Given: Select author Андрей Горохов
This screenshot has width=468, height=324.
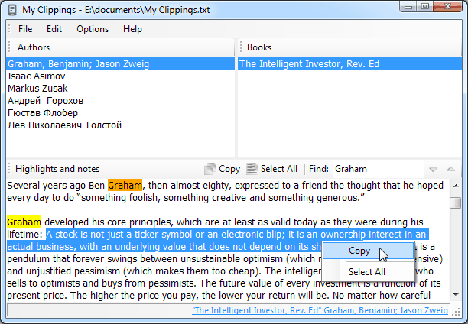Looking at the screenshot, I should click(x=120, y=101).
